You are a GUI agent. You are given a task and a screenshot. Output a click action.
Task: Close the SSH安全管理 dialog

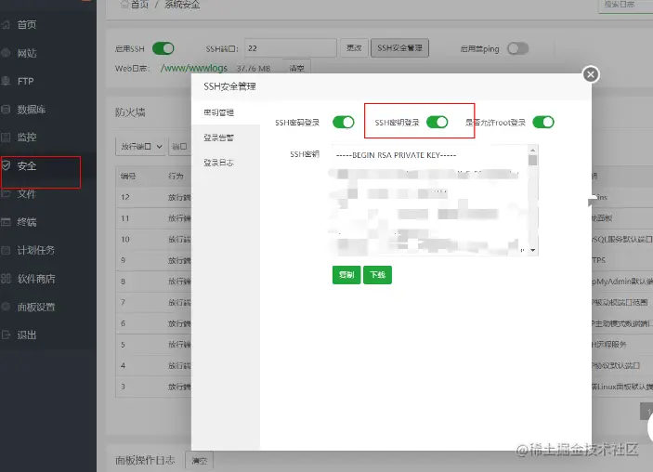click(x=591, y=74)
